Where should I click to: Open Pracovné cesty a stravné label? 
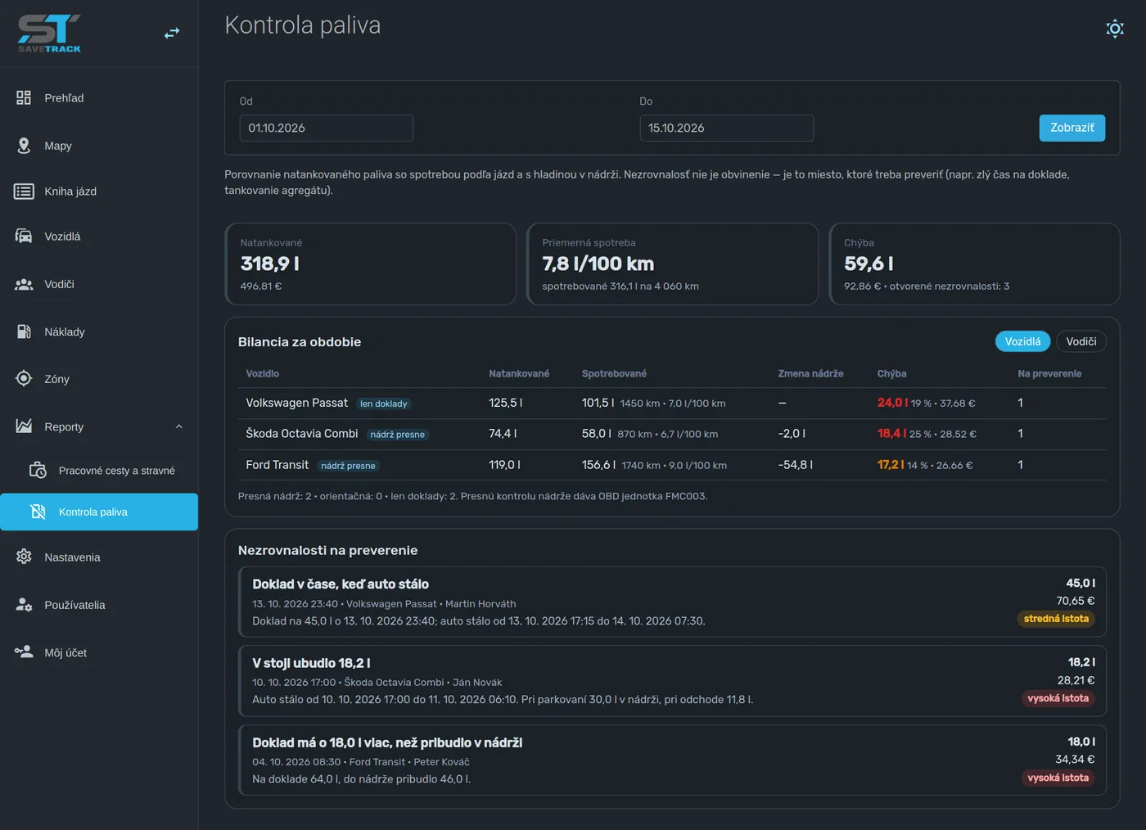pos(117,471)
